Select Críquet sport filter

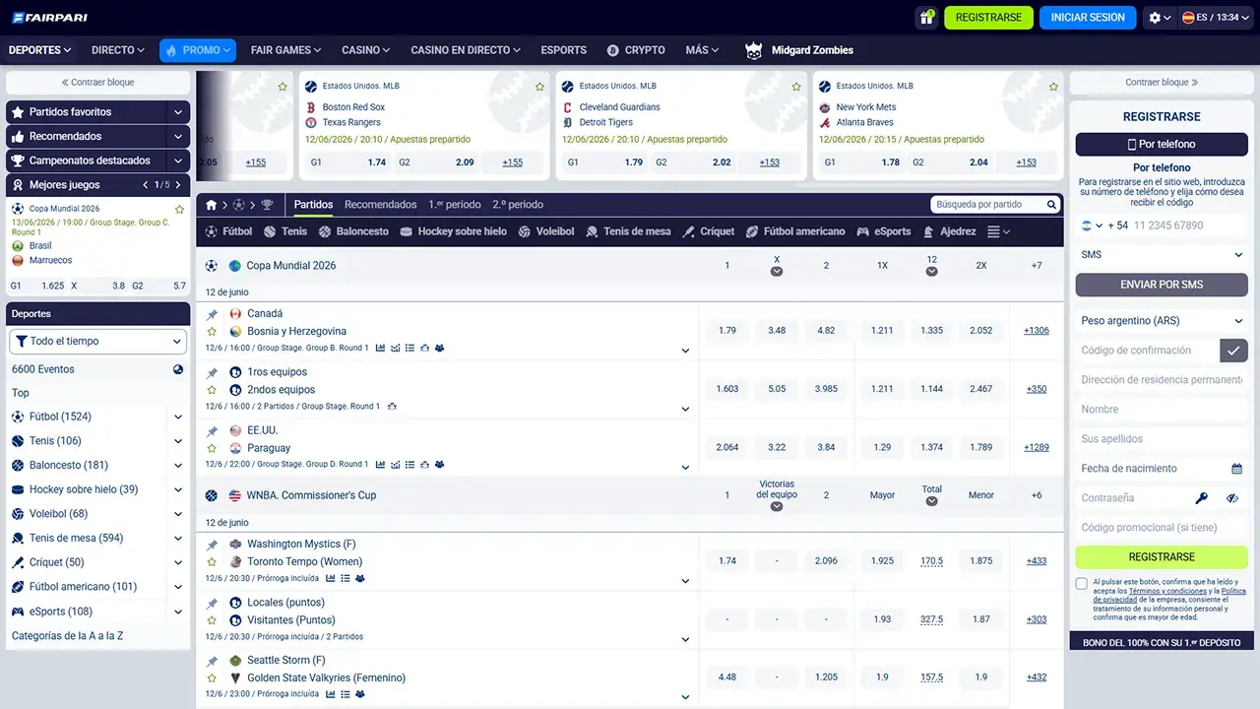click(709, 231)
